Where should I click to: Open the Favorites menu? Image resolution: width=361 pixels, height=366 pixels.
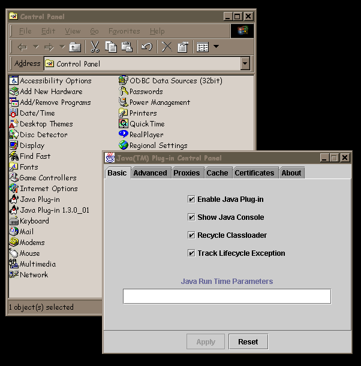point(124,31)
